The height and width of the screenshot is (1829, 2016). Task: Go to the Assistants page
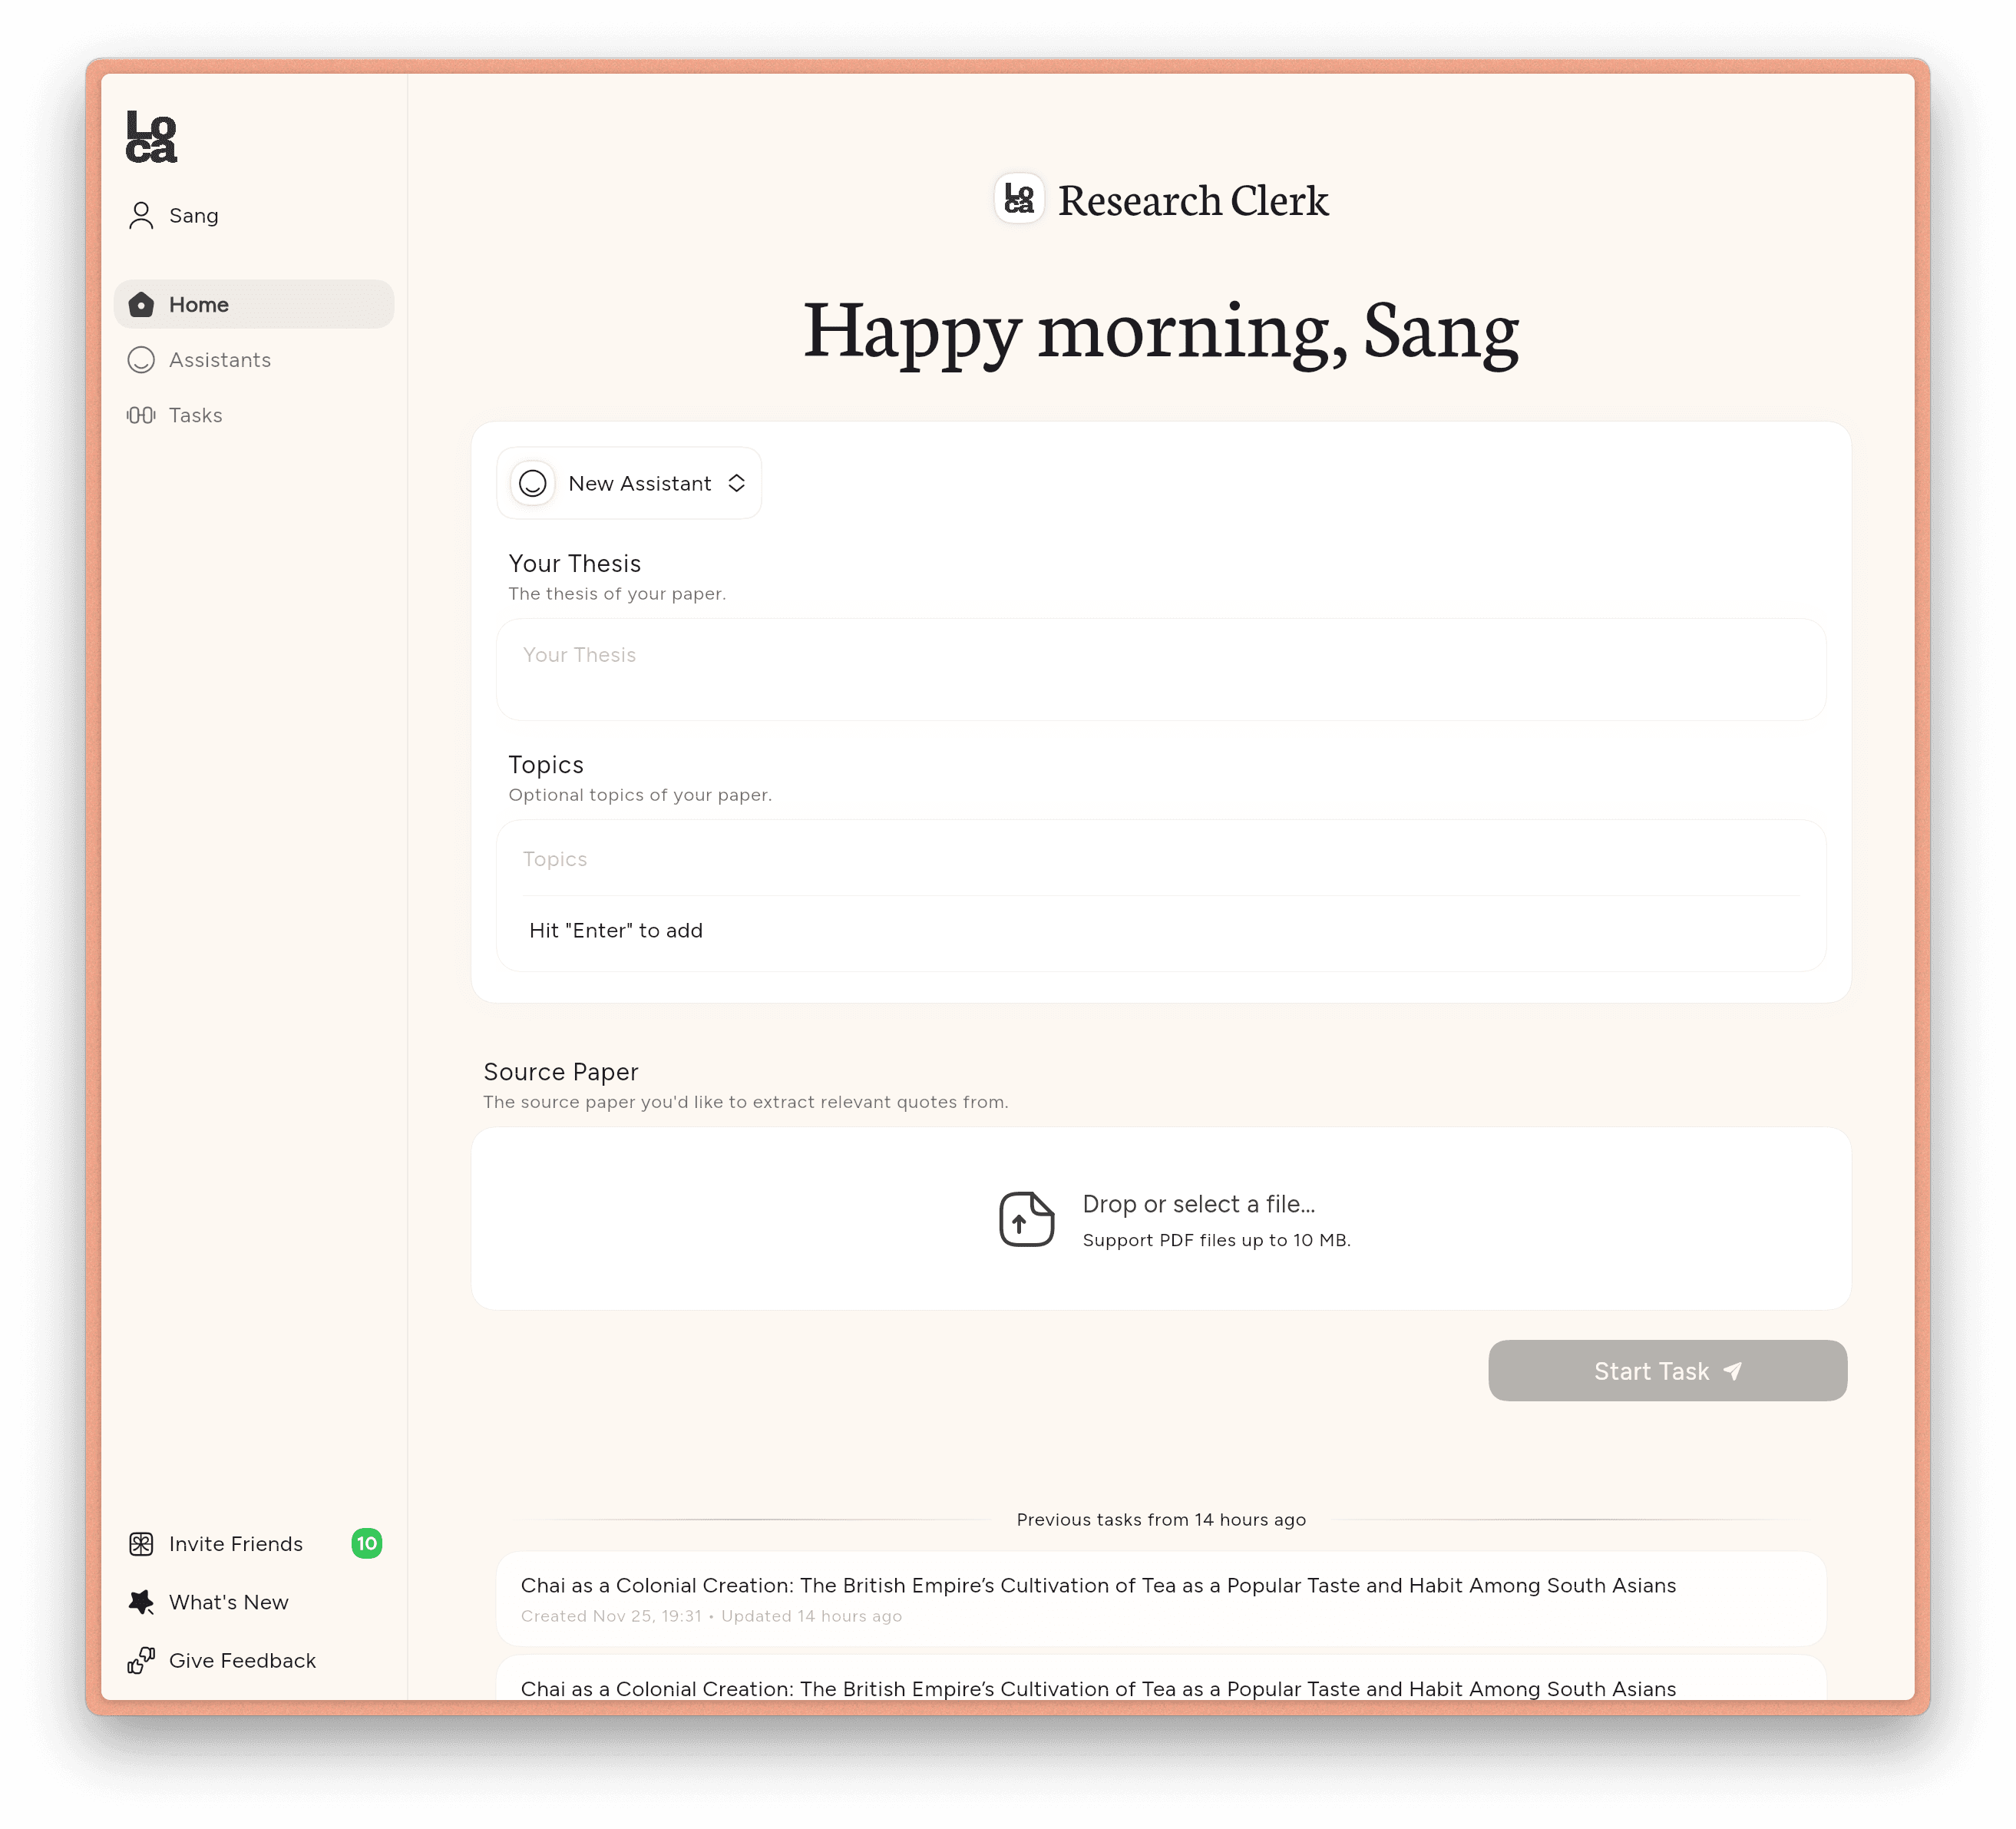click(220, 360)
